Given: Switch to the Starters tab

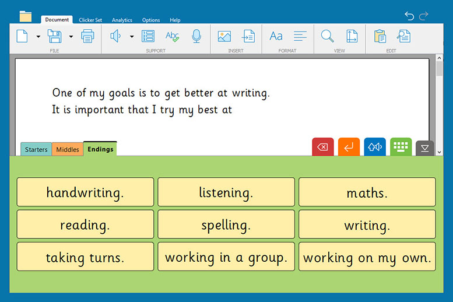Looking at the screenshot, I should click(36, 150).
